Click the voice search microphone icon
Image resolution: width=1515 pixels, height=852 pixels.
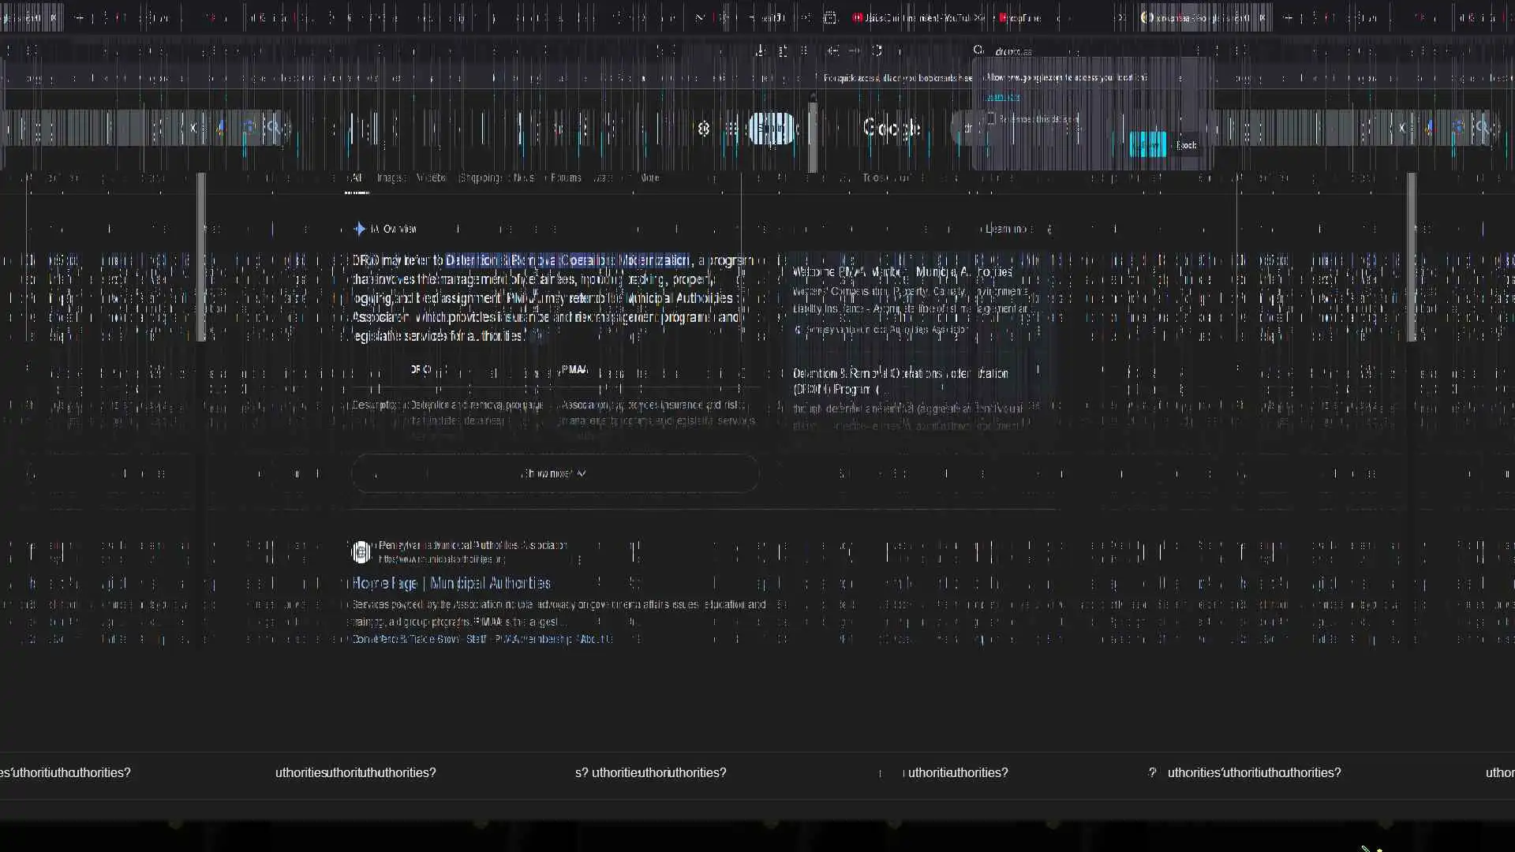(x=222, y=127)
